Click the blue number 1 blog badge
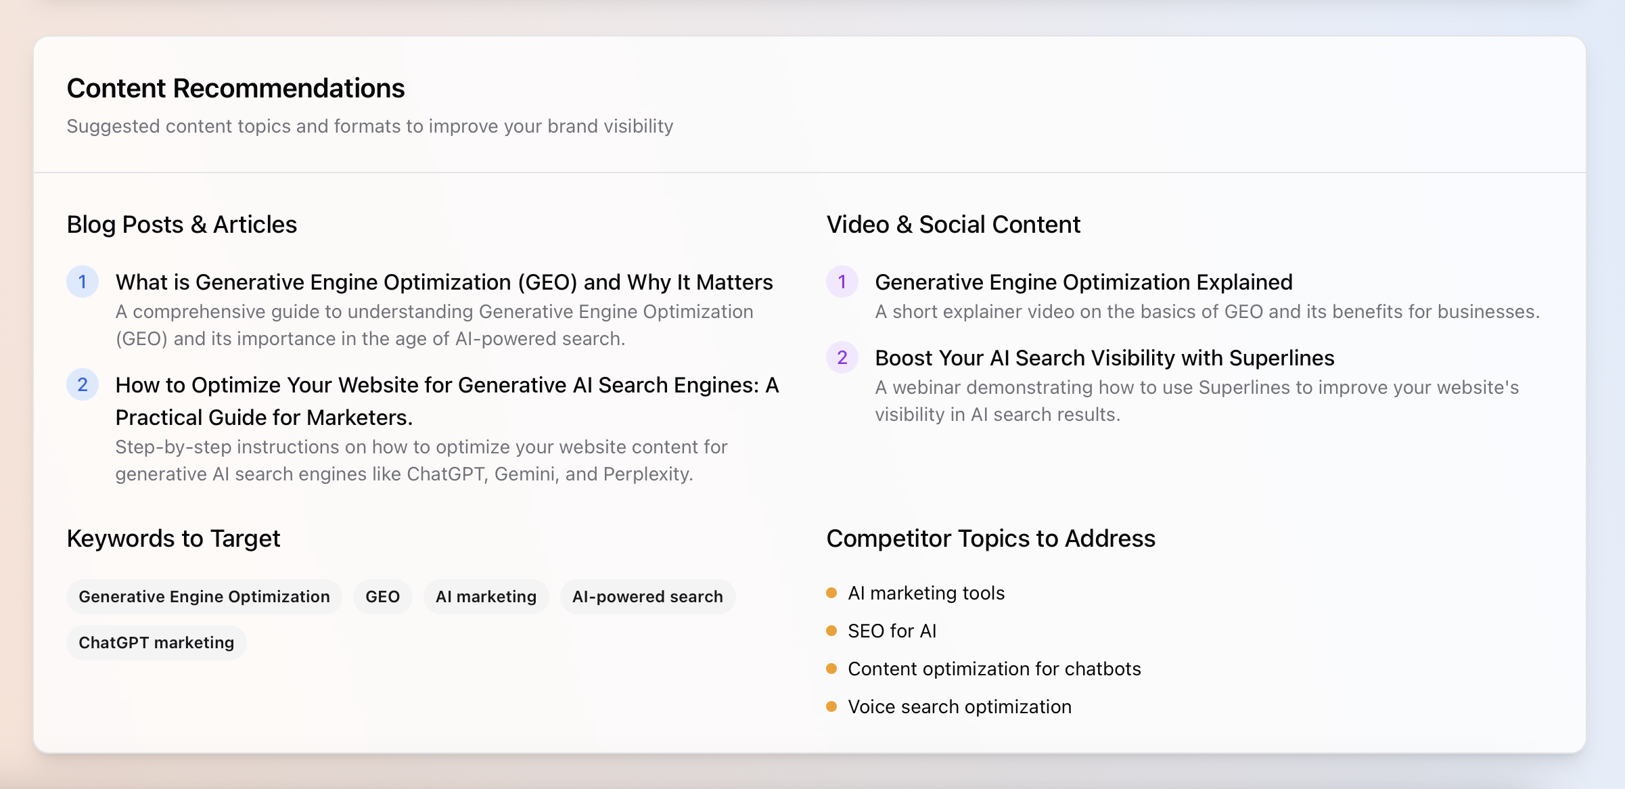Viewport: 1625px width, 789px height. click(x=83, y=281)
